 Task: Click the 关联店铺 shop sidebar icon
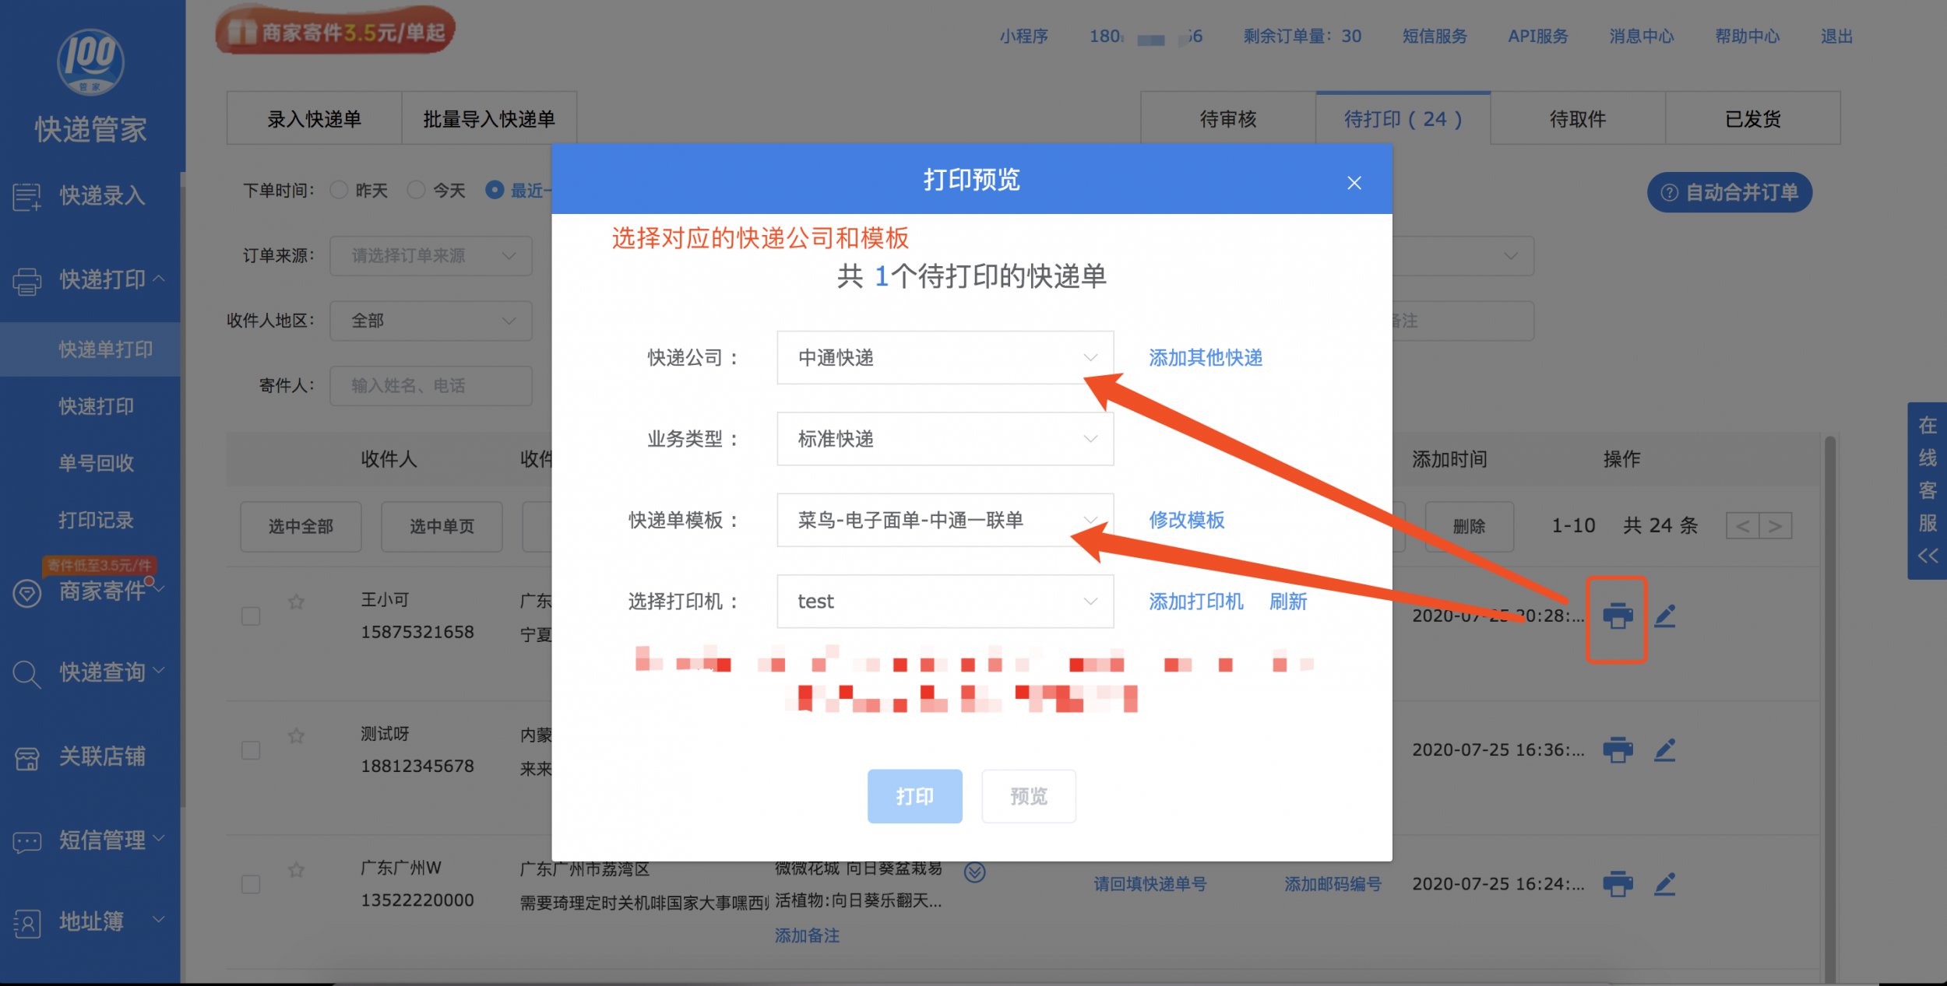pos(26,758)
